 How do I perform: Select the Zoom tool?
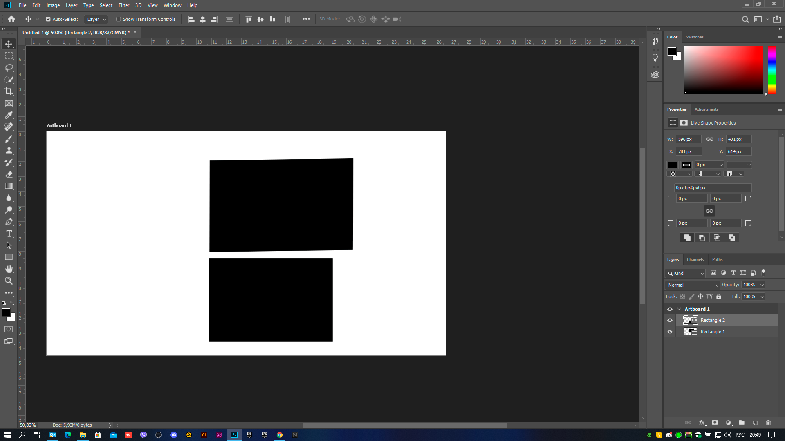click(9, 281)
